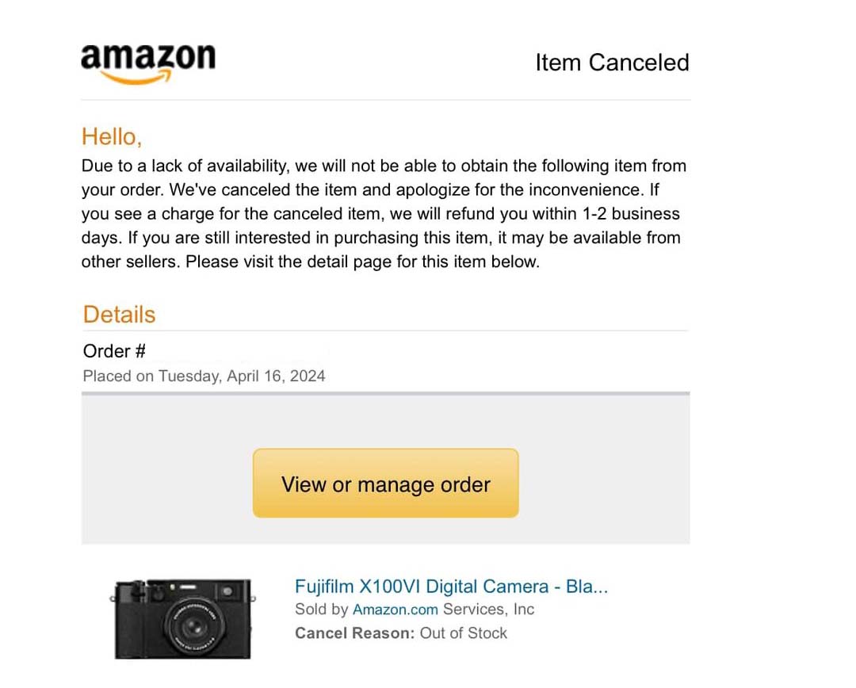Click the separator line under Details

(385, 331)
